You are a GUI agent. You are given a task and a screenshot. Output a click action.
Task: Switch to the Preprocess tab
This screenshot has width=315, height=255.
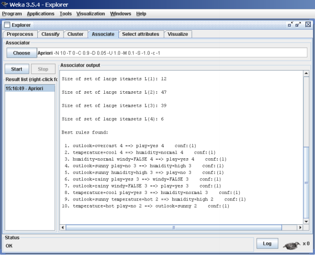click(x=20, y=34)
